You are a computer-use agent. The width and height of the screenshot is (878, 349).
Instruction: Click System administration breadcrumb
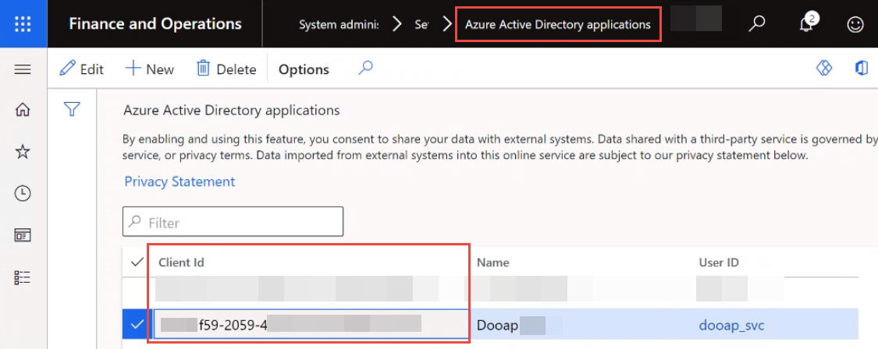pyautogui.click(x=338, y=25)
